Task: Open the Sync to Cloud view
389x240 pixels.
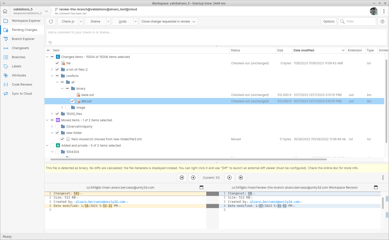Action: 22,93
